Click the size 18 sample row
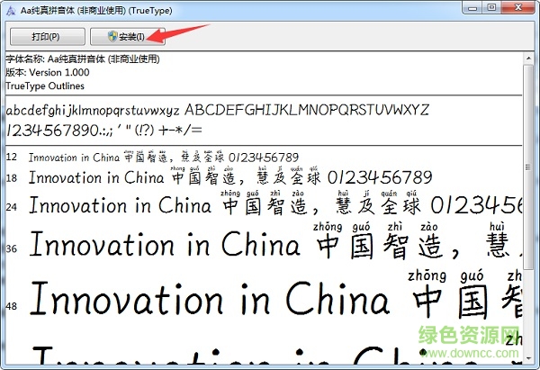This screenshot has width=540, height=370. point(219,177)
